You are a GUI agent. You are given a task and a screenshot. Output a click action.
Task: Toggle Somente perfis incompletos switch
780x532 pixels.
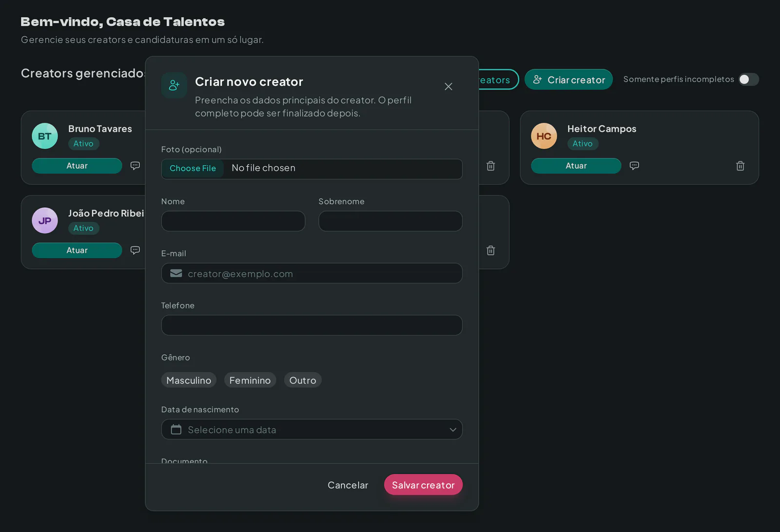[x=748, y=79]
